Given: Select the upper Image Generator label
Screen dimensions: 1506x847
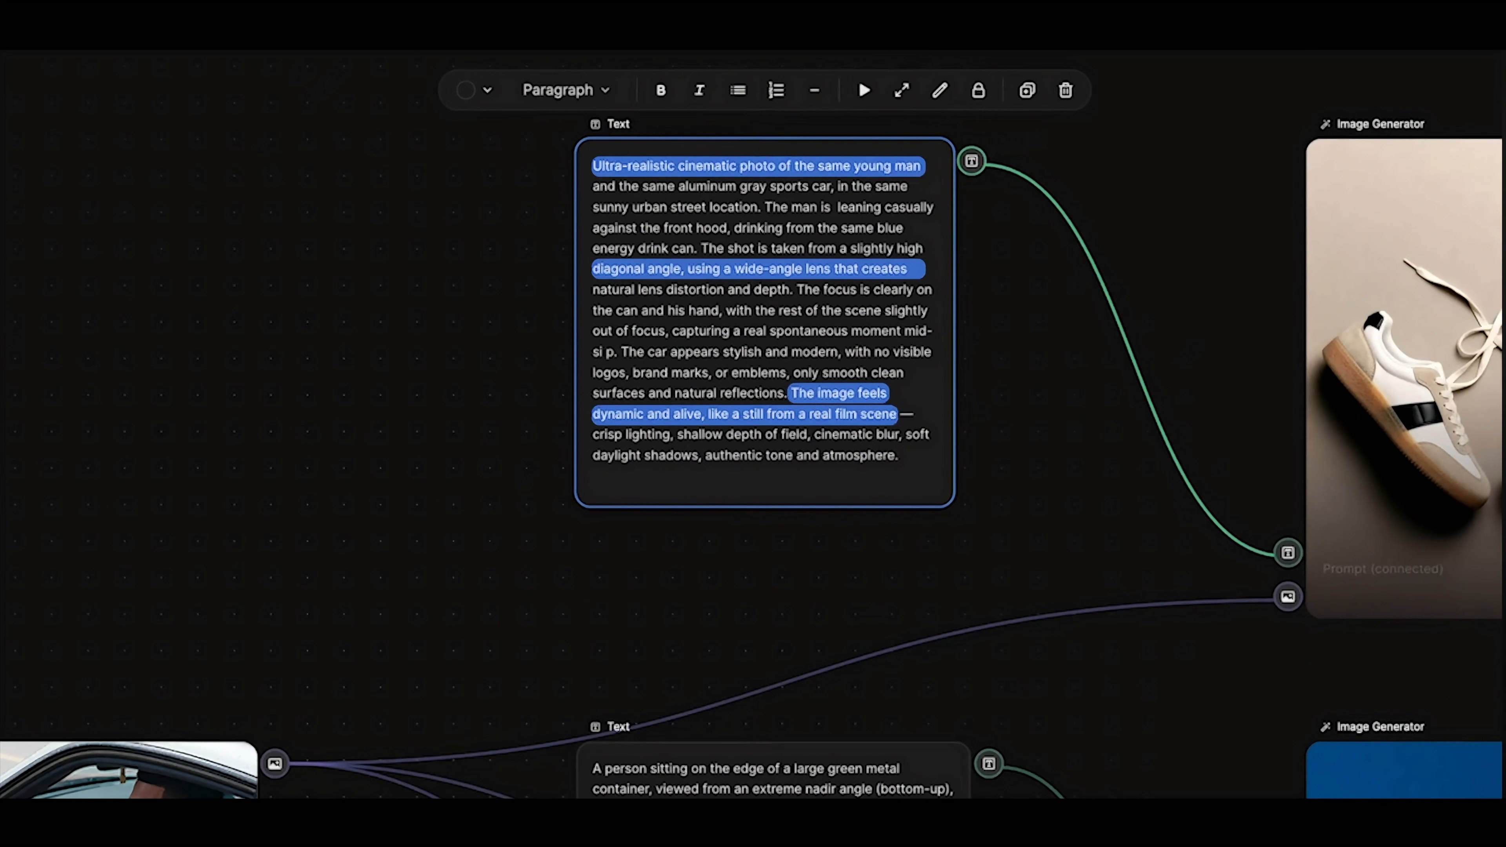Looking at the screenshot, I should [1380, 124].
